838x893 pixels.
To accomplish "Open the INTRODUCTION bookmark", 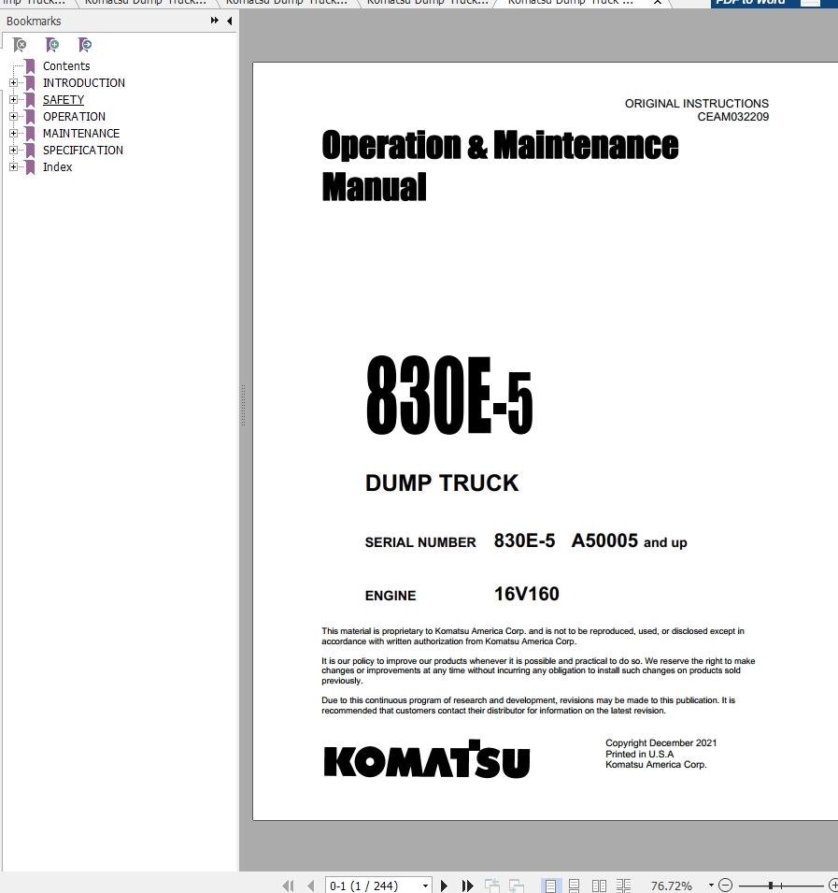I will pyautogui.click(x=84, y=82).
